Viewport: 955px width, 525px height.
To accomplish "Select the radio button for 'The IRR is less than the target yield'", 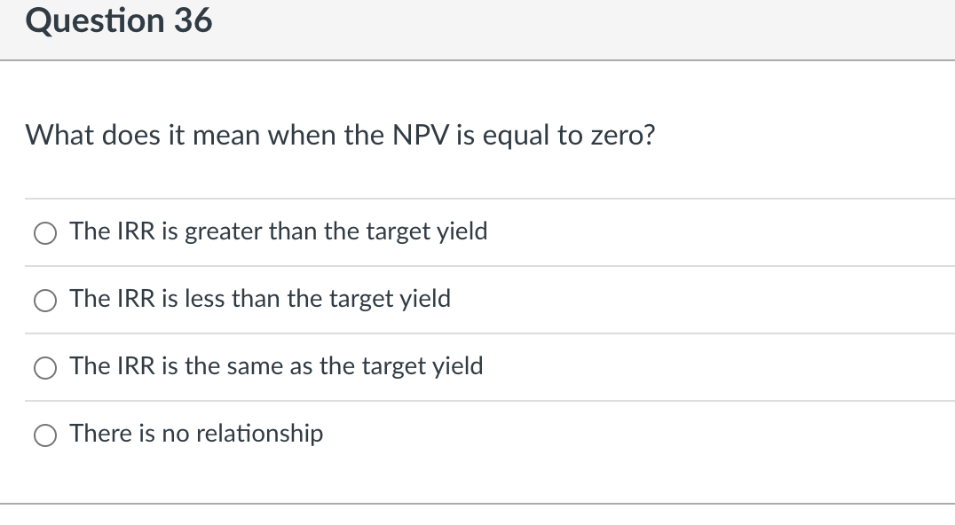I will pos(45,301).
